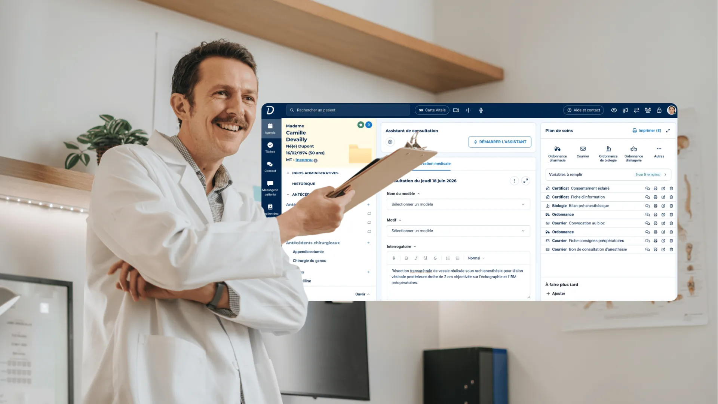
Task: Open the Connect sidebar item
Action: [270, 167]
